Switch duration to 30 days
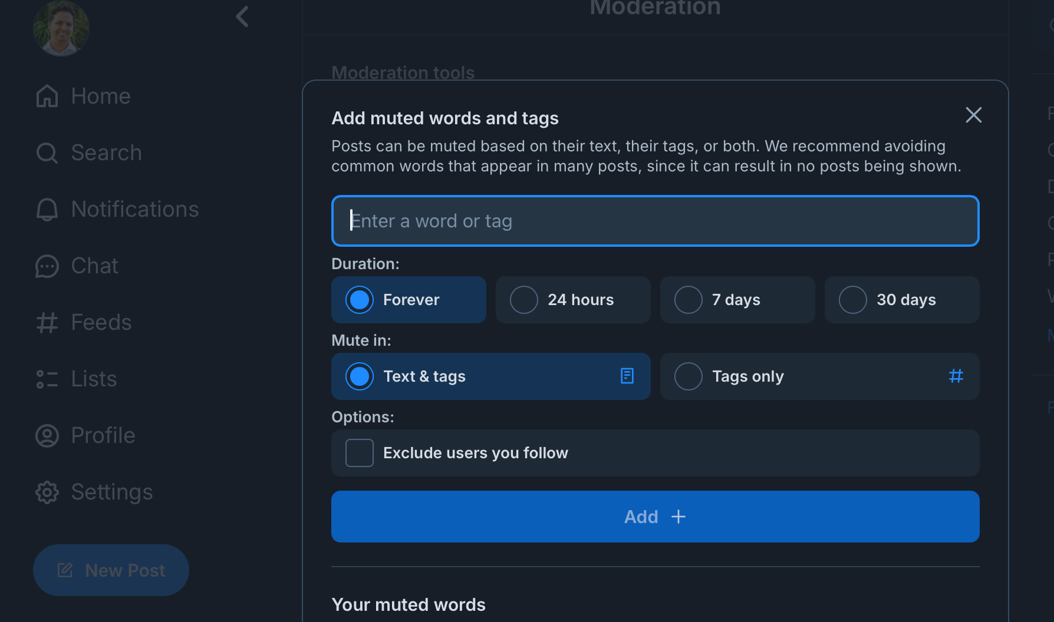Screen dimensions: 1054x622 [901, 299]
